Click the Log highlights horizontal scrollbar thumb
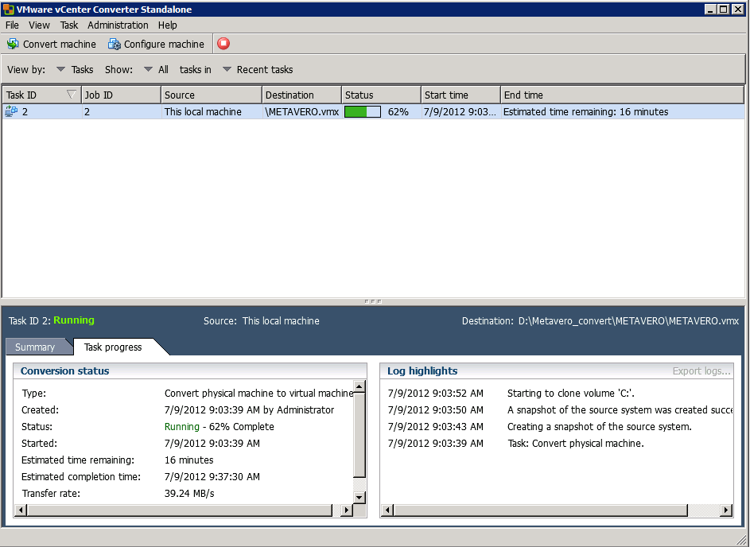Screen dimensions: 750x547 [x=541, y=510]
